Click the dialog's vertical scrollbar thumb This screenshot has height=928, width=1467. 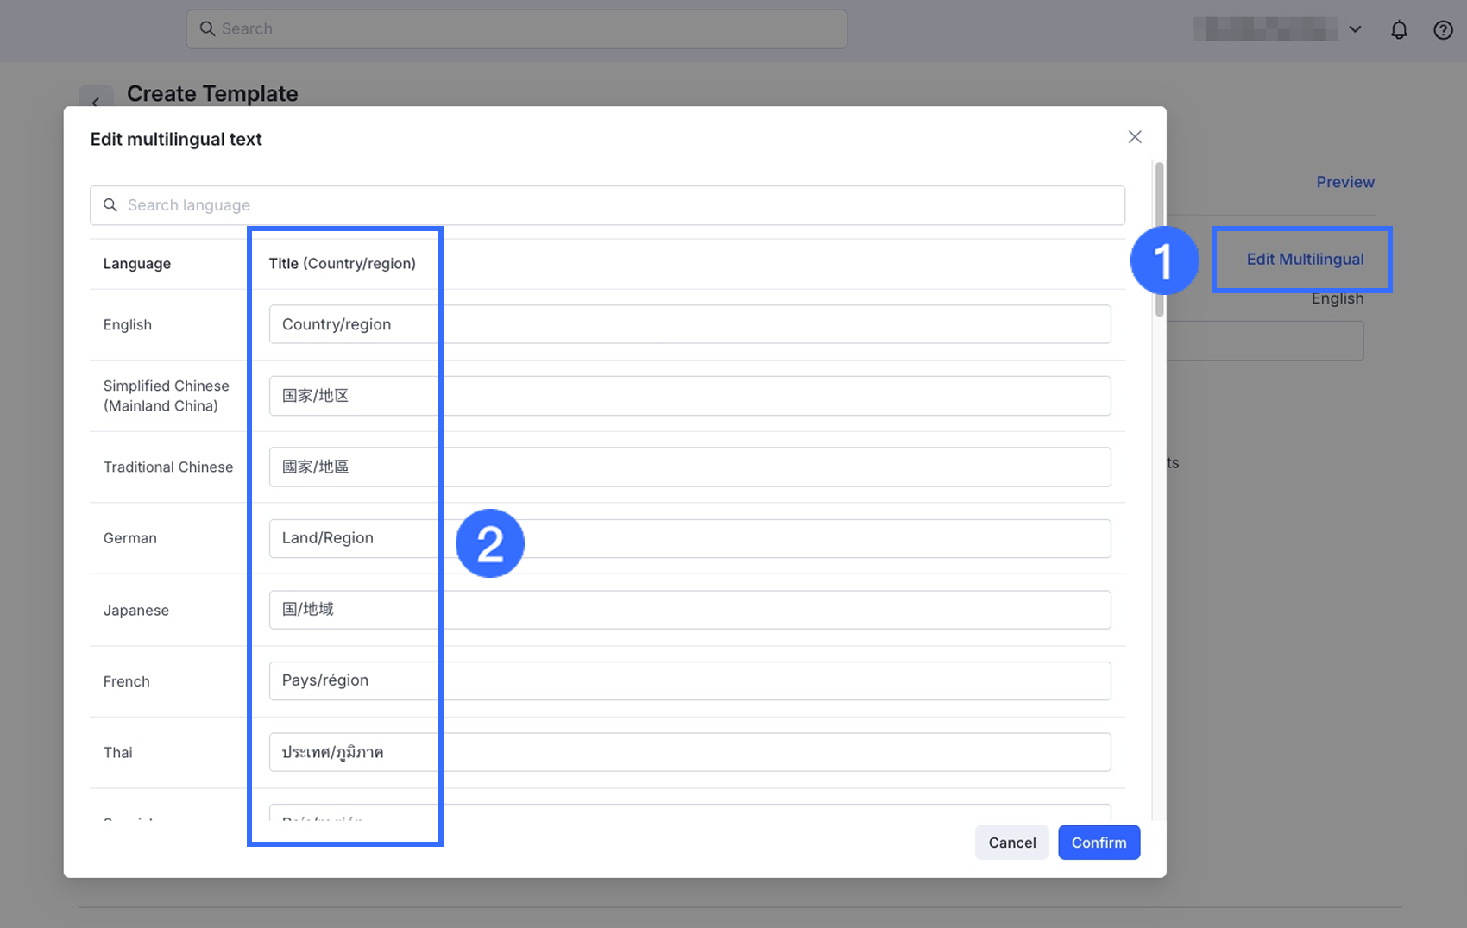tap(1159, 240)
